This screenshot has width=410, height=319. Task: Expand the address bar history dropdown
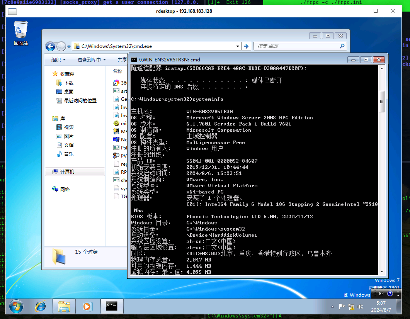[x=238, y=46]
